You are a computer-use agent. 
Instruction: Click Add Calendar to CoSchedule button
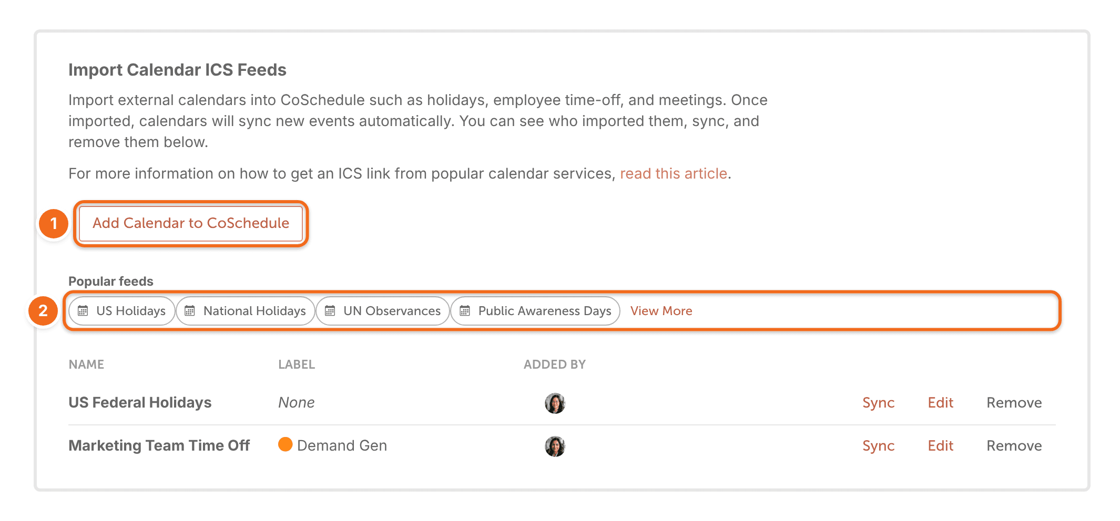(x=191, y=223)
